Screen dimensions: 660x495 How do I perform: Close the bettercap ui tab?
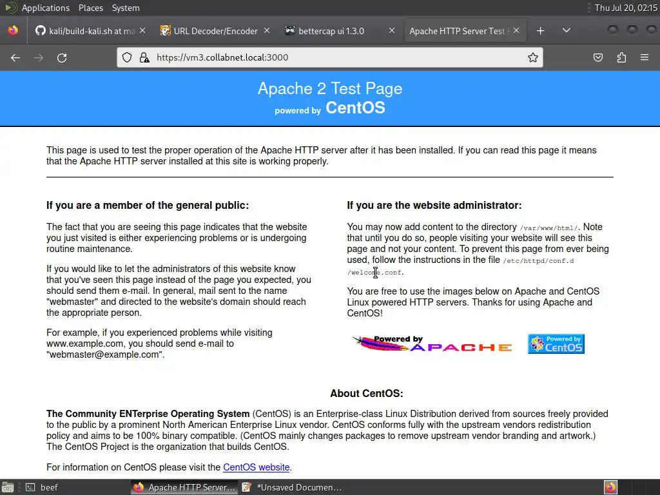click(x=391, y=30)
